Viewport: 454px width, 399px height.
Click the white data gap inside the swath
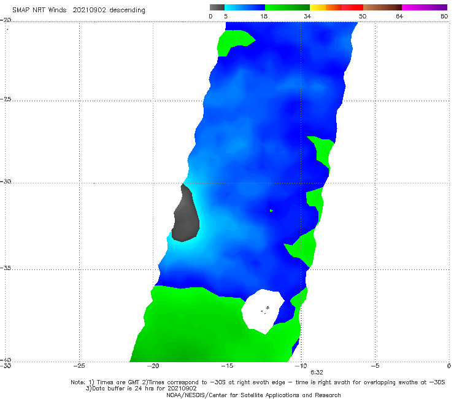(262, 311)
